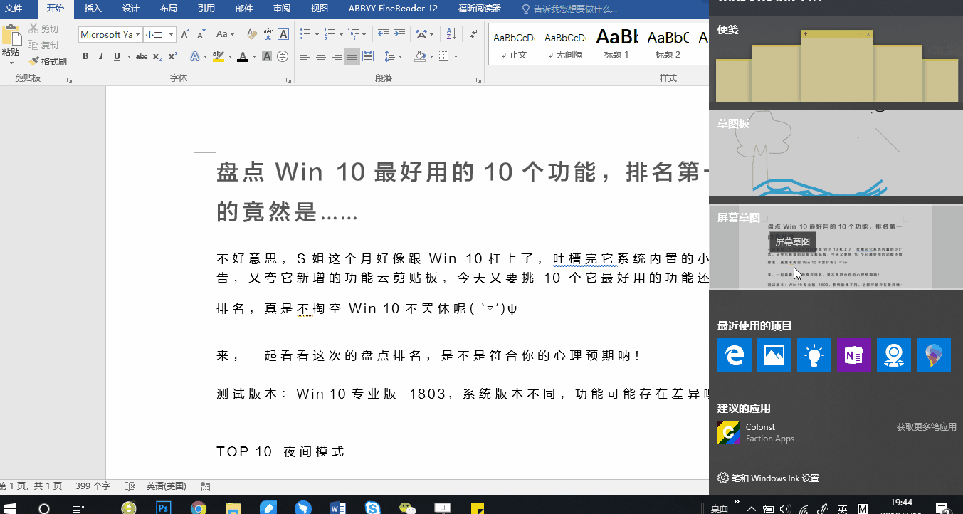963x514 pixels.
Task: Toggle paragraph marks display
Action: tap(474, 34)
